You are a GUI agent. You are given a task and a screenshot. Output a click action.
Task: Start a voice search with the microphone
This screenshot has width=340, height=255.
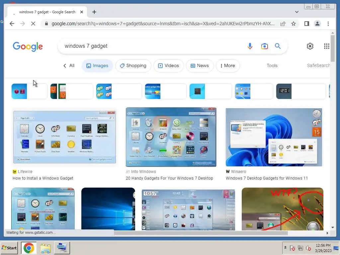[250, 46]
